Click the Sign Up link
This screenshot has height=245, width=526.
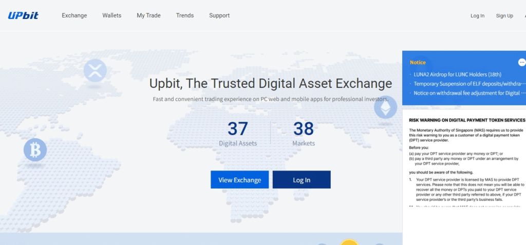pyautogui.click(x=504, y=16)
